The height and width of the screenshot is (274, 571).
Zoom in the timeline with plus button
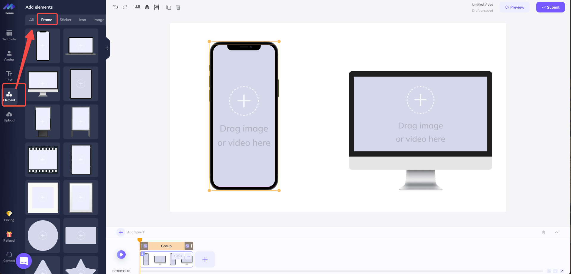[x=549, y=271]
